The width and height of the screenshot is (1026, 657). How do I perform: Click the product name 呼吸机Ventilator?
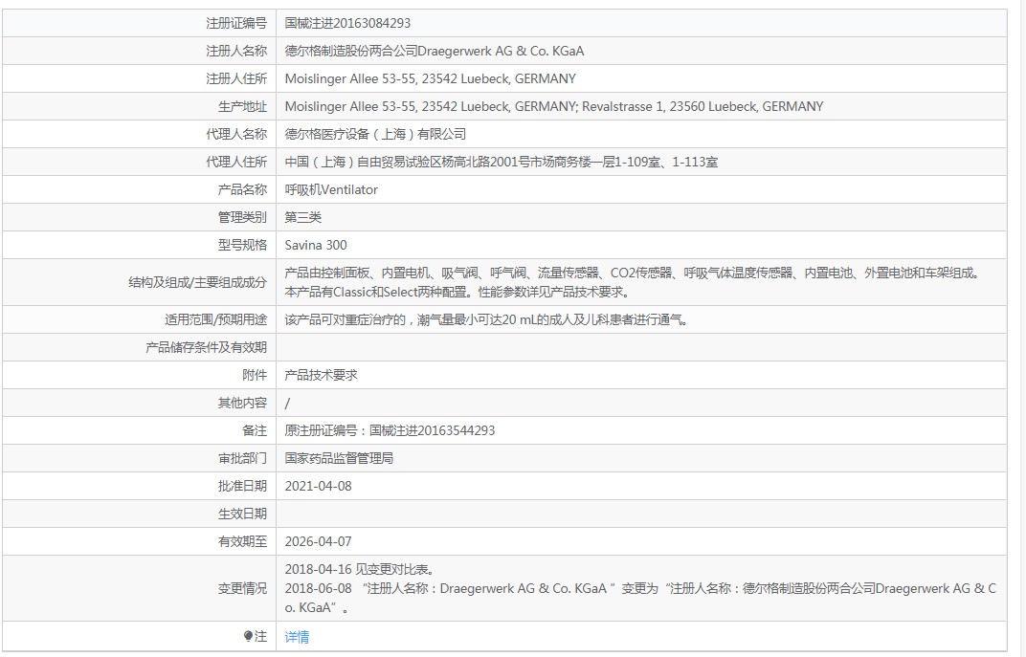(331, 189)
